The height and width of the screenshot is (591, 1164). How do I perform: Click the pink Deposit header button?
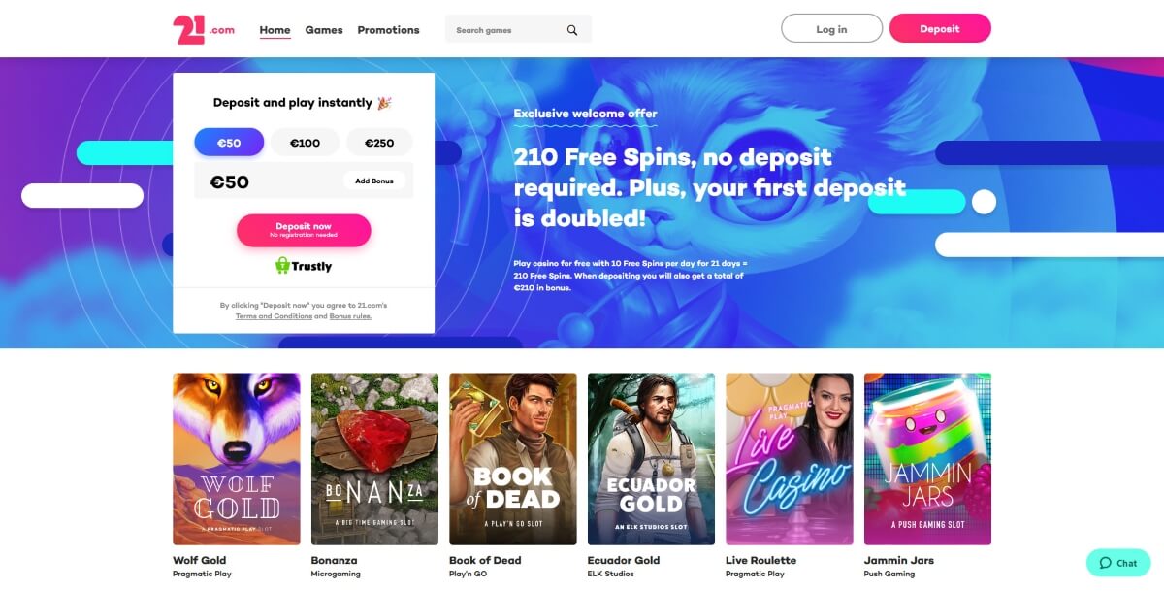(x=940, y=29)
